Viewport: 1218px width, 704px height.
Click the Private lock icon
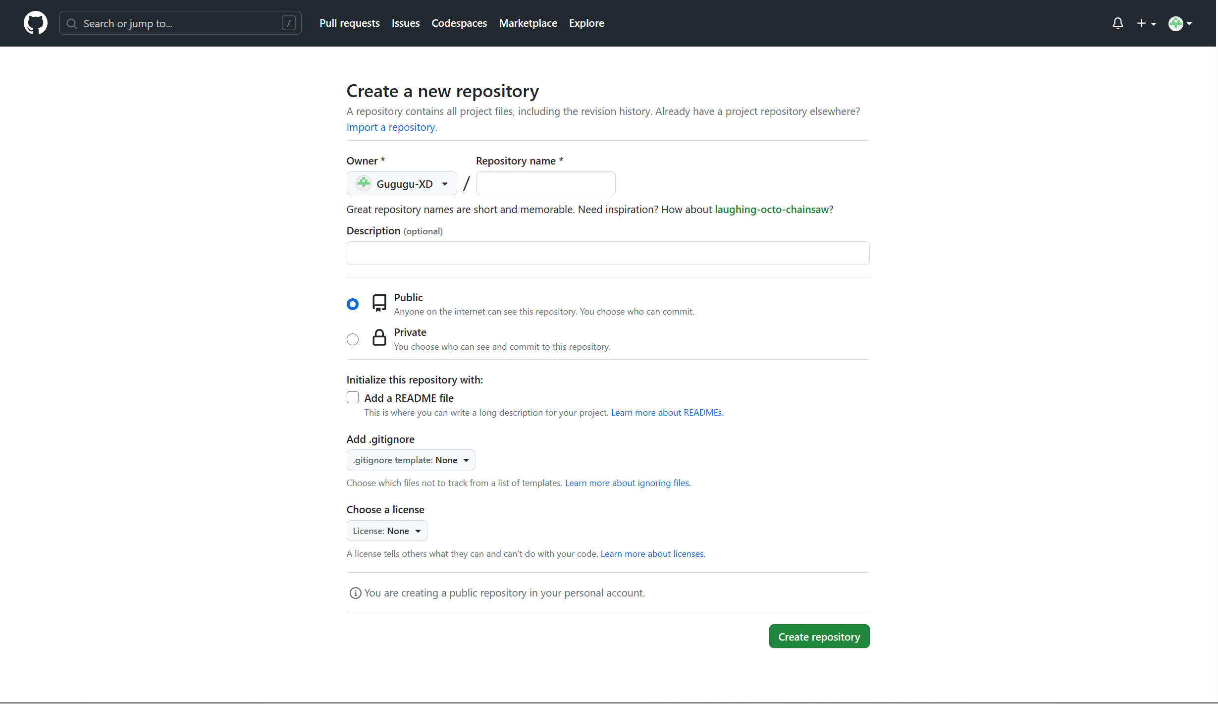(379, 338)
